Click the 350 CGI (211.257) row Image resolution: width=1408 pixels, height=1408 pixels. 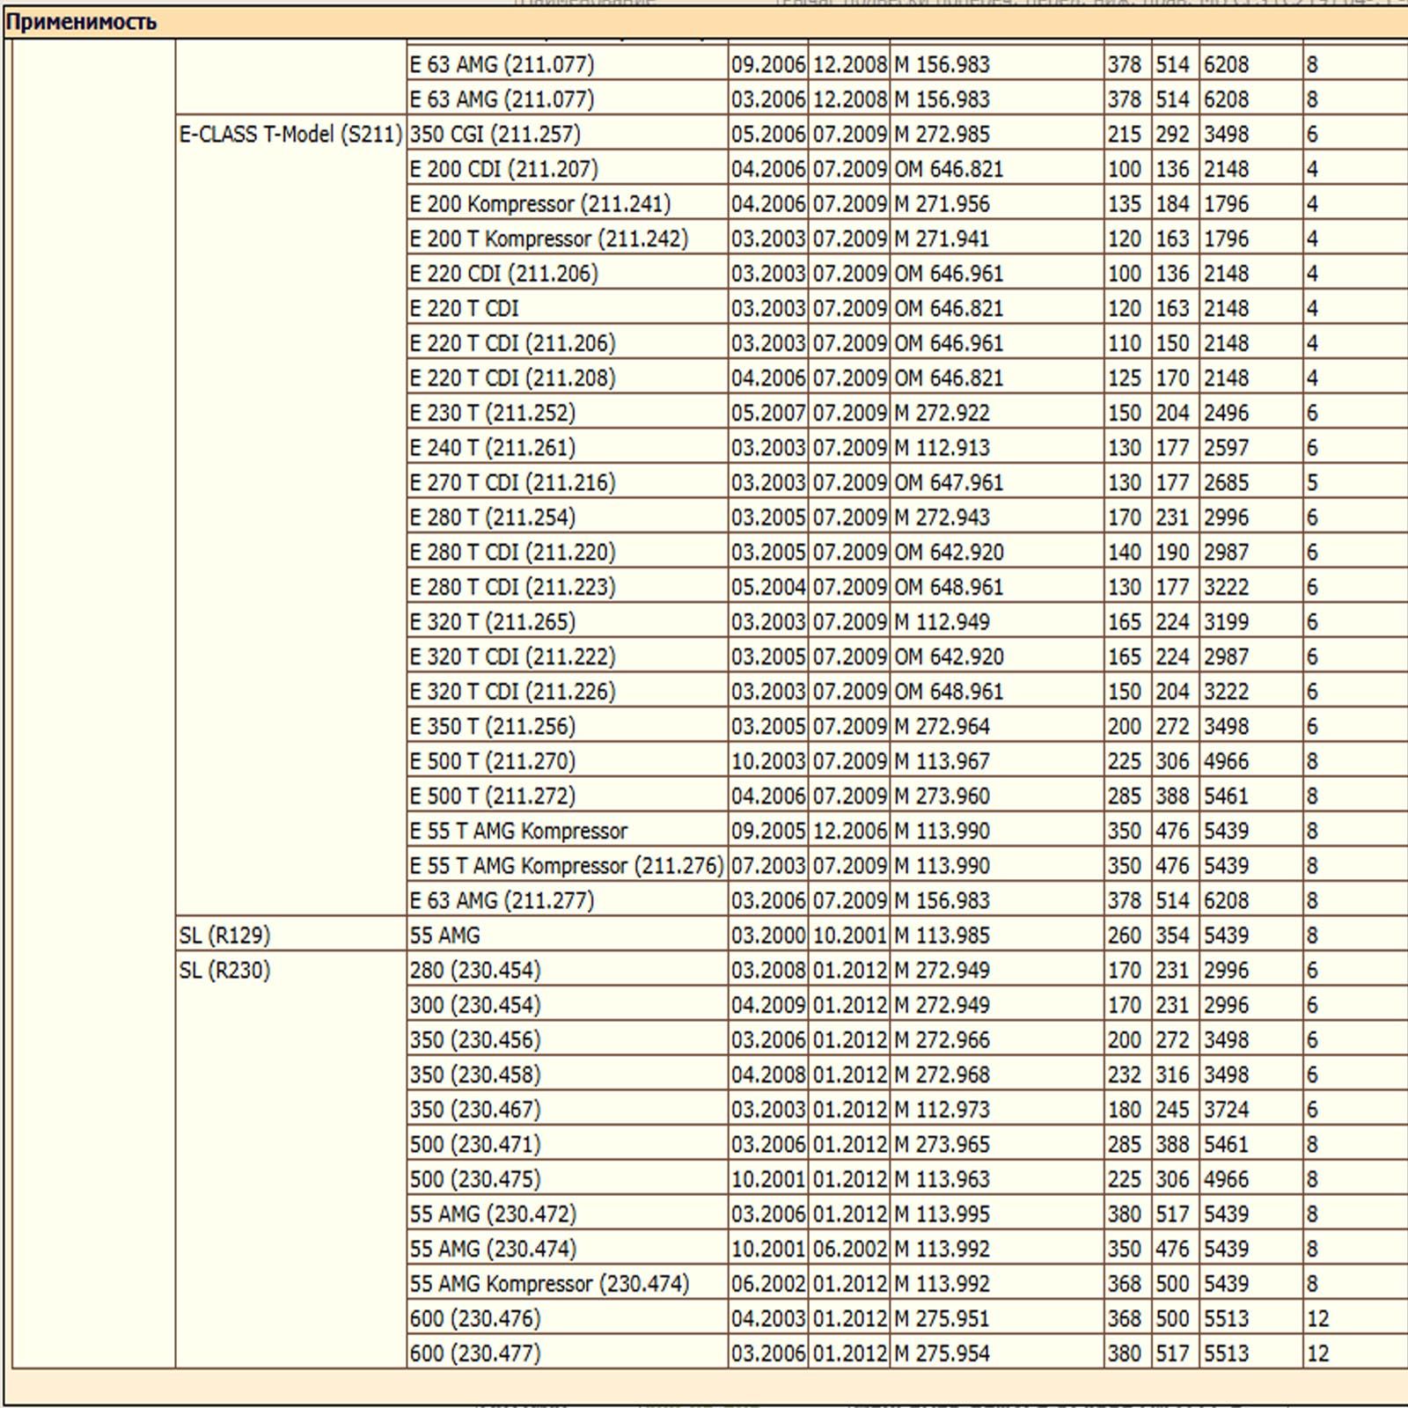(x=495, y=135)
